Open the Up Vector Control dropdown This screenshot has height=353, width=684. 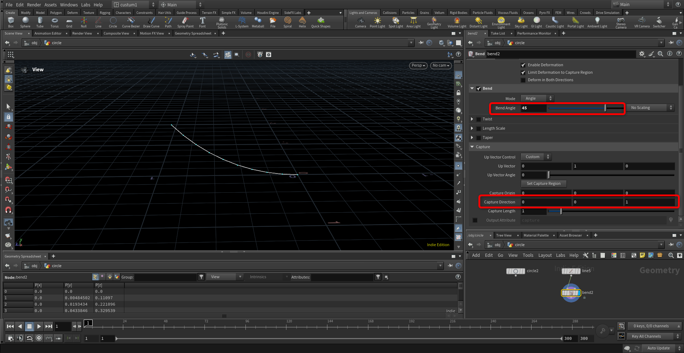pos(536,157)
